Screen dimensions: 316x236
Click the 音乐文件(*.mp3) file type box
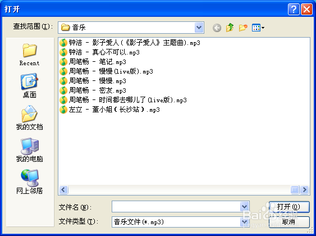[181, 222]
